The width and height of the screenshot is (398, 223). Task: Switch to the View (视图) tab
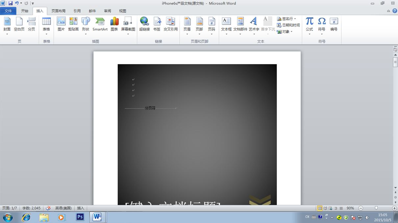tap(123, 11)
